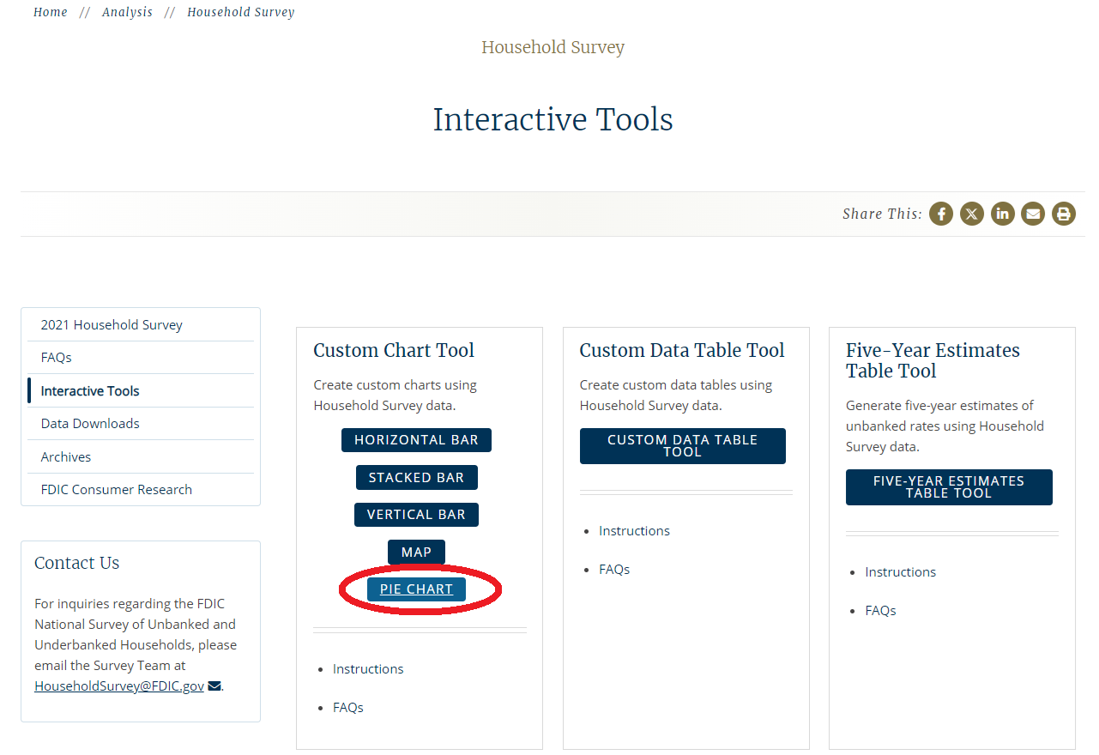Open the Custom Data Table Tool

pos(682,446)
